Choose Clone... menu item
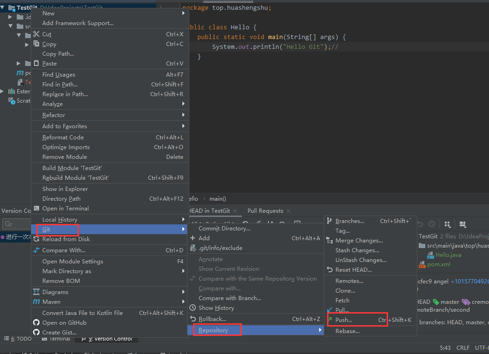The image size is (489, 354). 370,290
